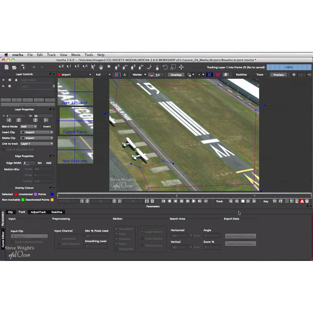Switch to the AdjustTrack tab

[38, 212]
